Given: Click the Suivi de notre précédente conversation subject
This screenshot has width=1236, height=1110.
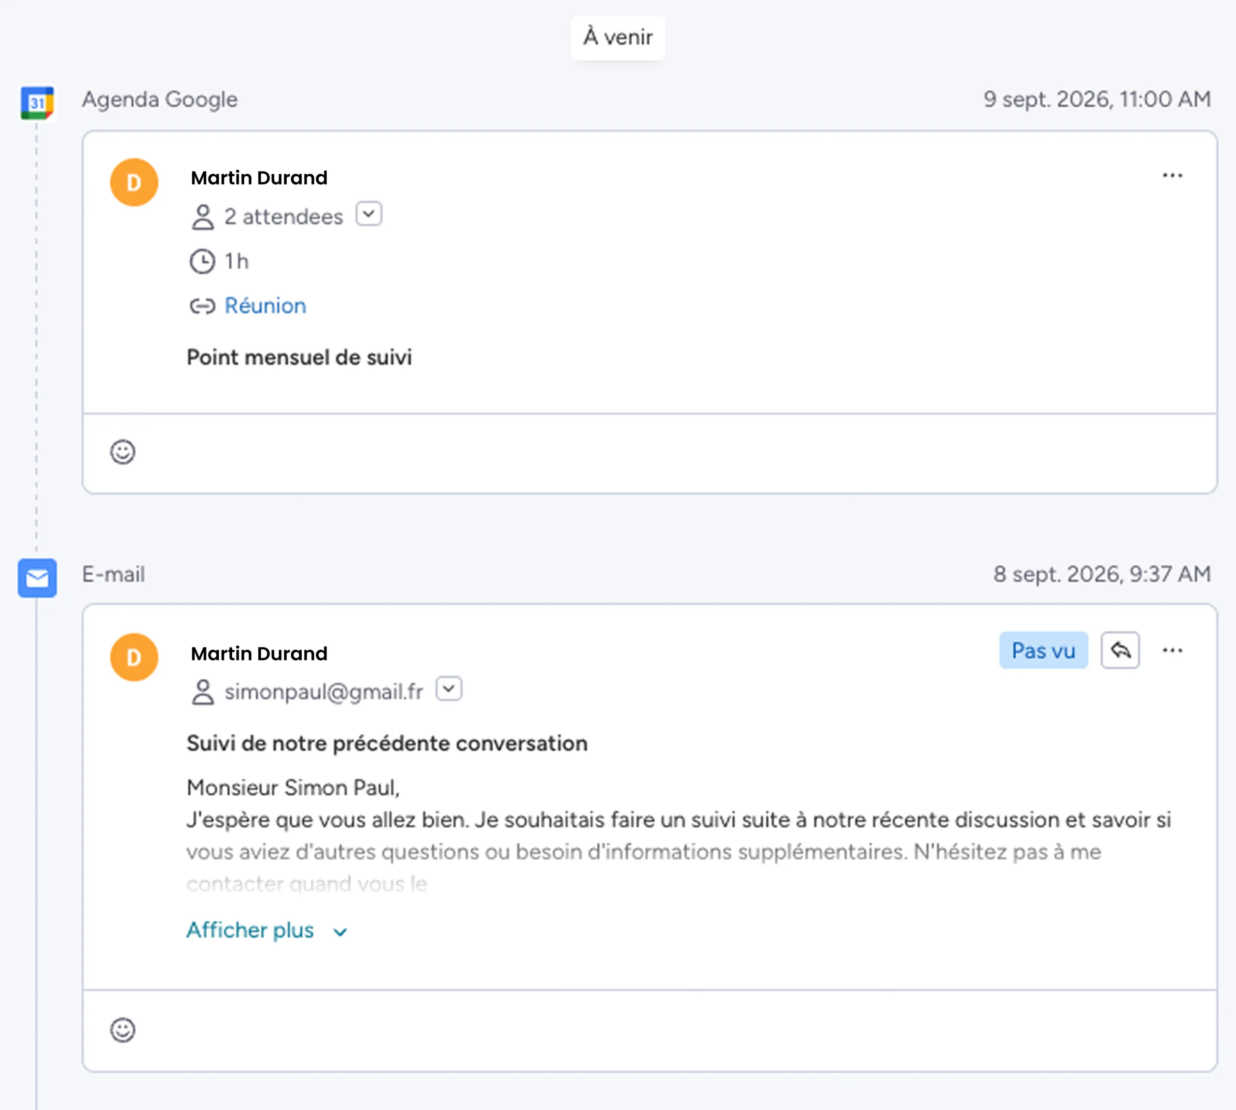Looking at the screenshot, I should pyautogui.click(x=387, y=744).
